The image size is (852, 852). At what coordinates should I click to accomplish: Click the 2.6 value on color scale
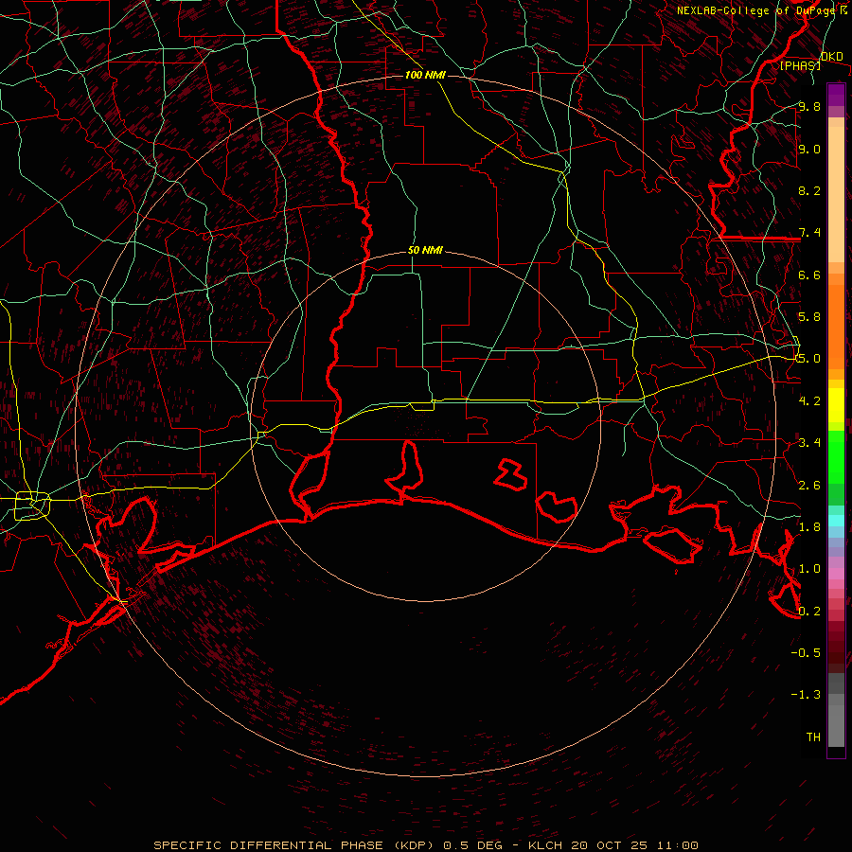809,486
